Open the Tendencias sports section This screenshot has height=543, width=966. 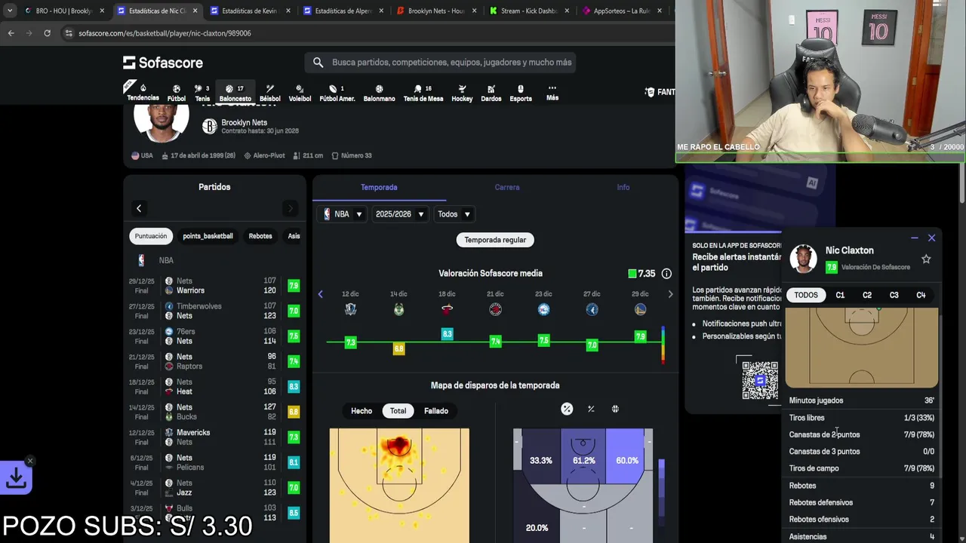click(143, 93)
